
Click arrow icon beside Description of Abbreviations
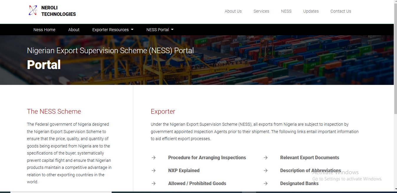coord(266,171)
